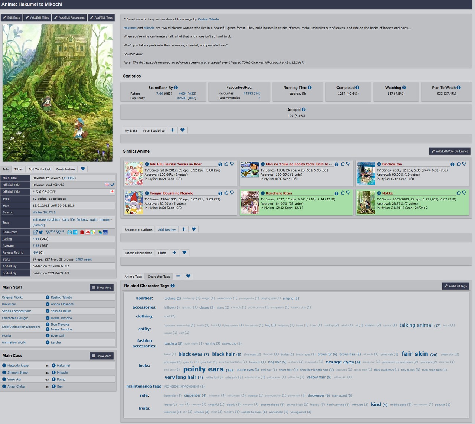Click help icon next to Running Time
Image resolution: width=475 pixels, height=424 pixels.
coord(309,88)
